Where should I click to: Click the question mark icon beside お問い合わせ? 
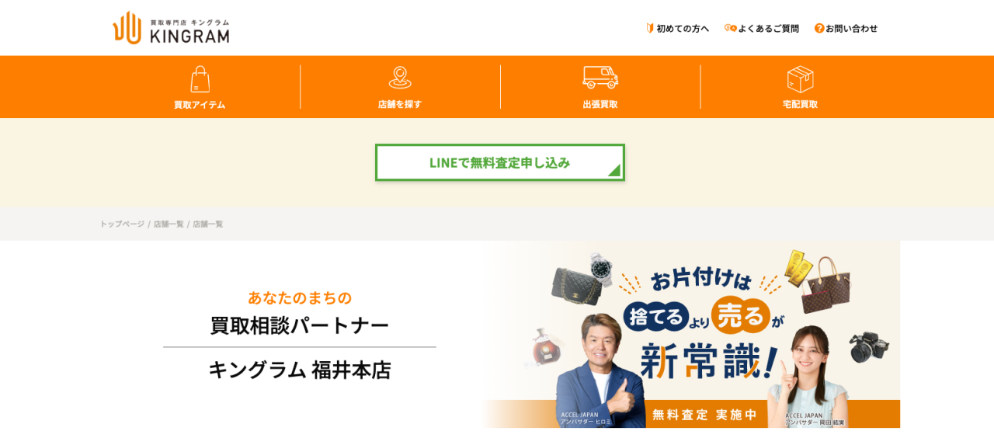pyautogui.click(x=819, y=28)
